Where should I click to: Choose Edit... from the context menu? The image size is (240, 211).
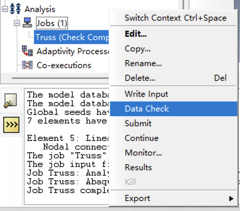tap(135, 34)
